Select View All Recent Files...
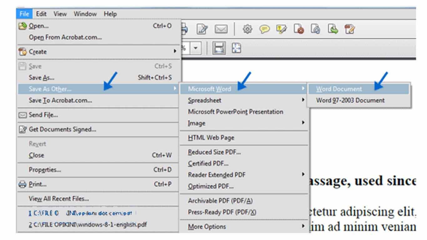427x240 pixels. tap(99, 198)
